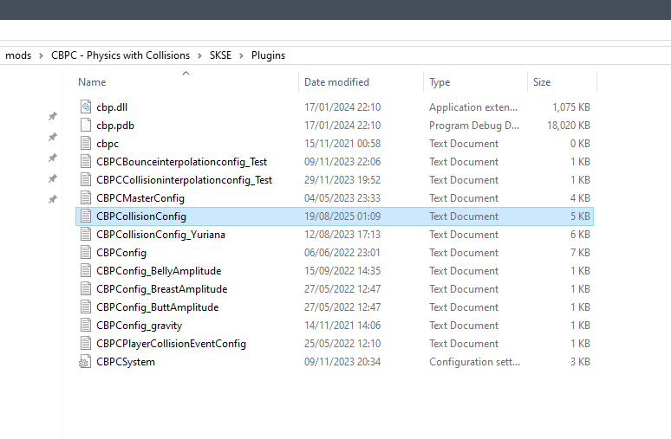
Task: Click the CBPCCollisioninterpolationconfig_Test file icon
Action: [86, 179]
